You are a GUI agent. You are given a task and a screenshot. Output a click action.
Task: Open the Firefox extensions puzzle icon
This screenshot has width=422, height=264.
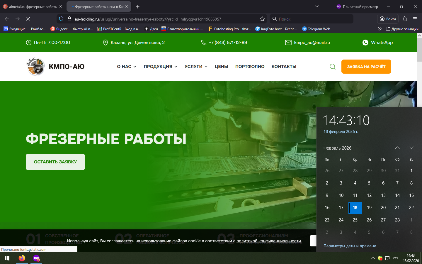(404, 19)
